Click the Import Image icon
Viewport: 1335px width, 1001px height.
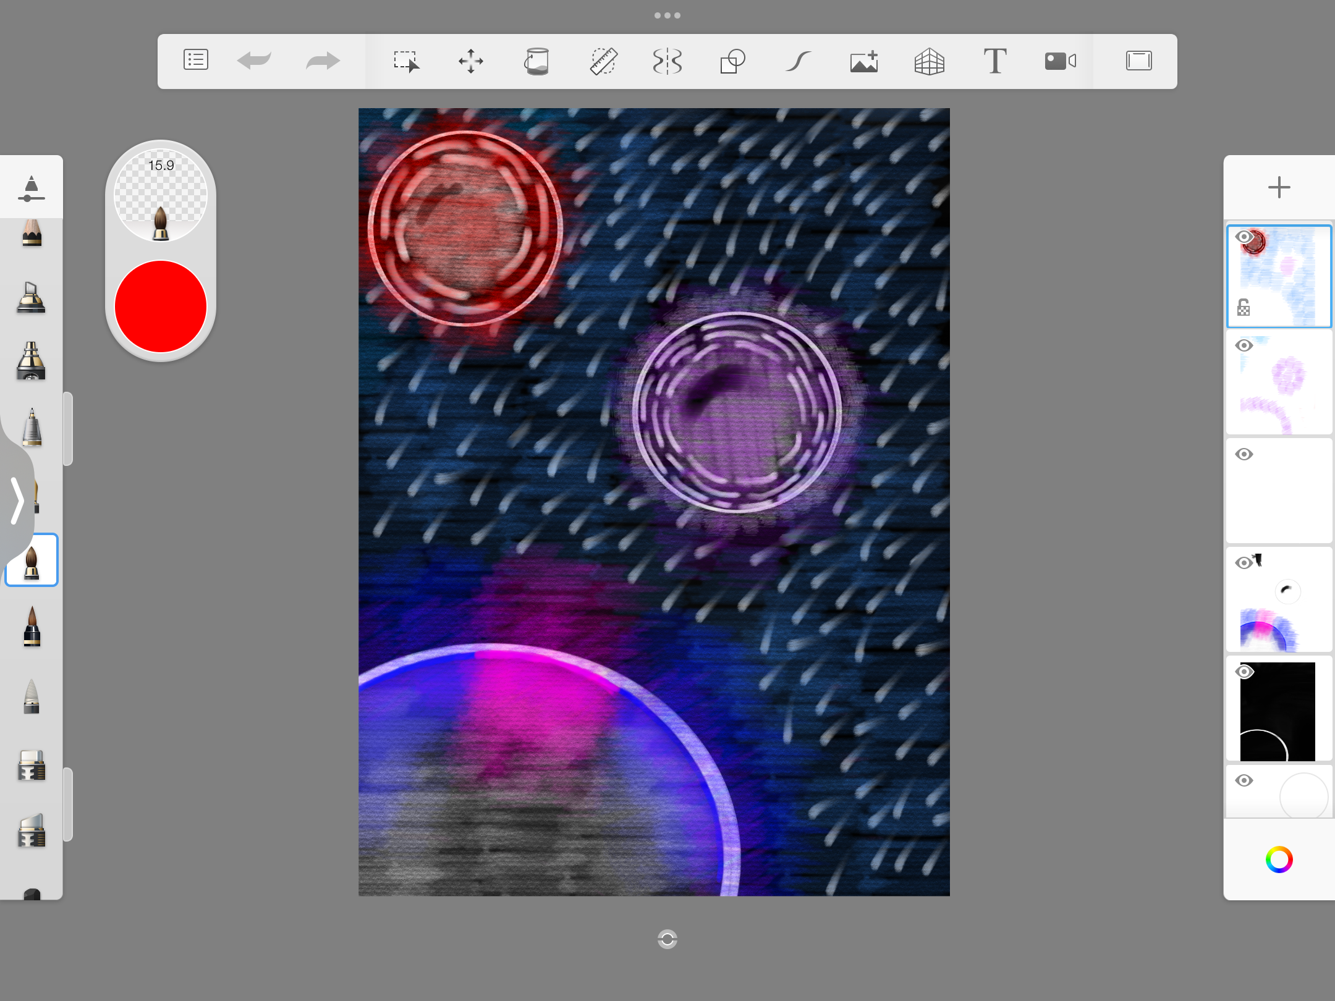click(864, 61)
